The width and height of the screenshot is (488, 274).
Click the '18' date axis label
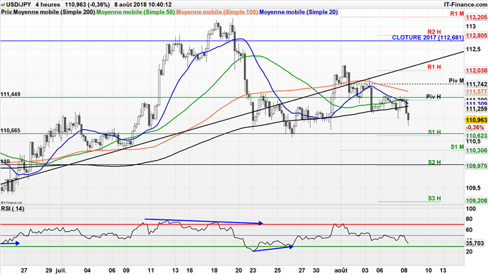tap(214, 270)
